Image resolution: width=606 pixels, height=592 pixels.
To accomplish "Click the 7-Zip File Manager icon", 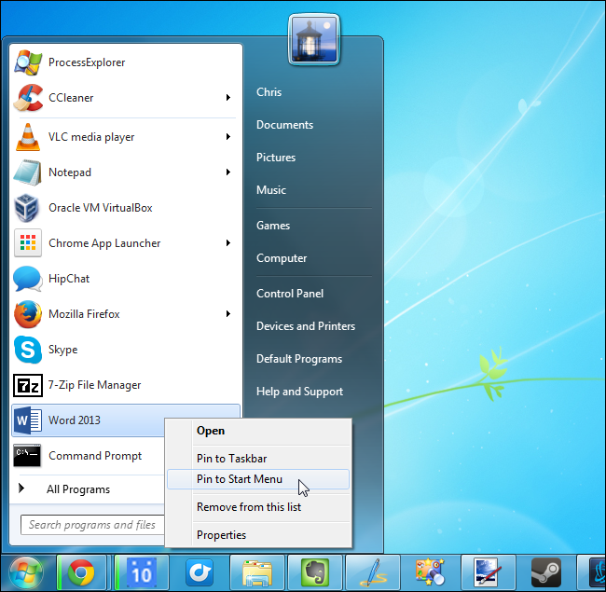I will click(x=28, y=385).
